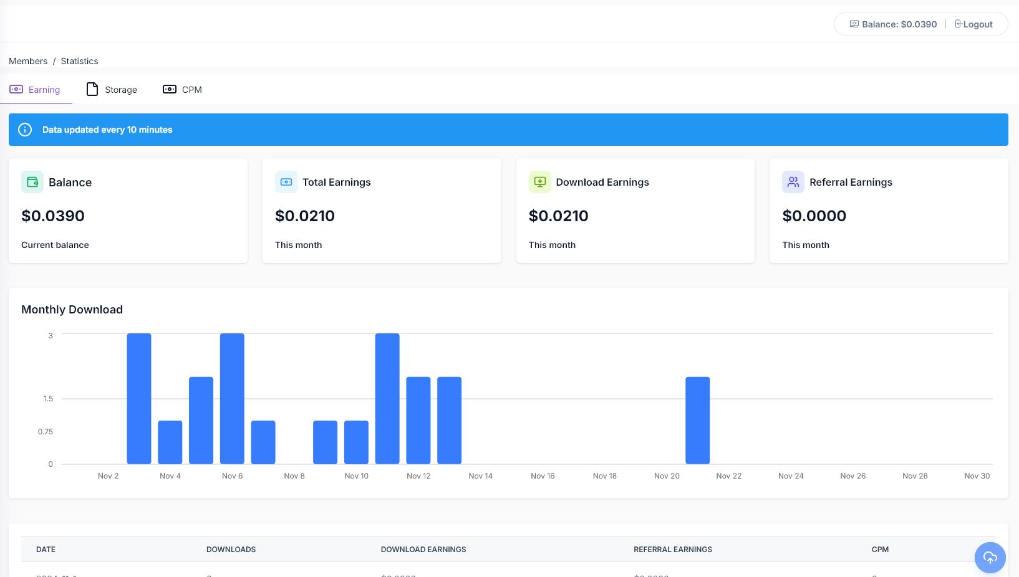The image size is (1019, 577).
Task: Click the 'Data updated every 10 minutes' text
Action: (x=107, y=130)
